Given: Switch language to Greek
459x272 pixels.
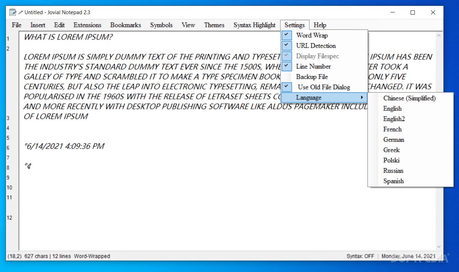Looking at the screenshot, I should [x=410, y=150].
